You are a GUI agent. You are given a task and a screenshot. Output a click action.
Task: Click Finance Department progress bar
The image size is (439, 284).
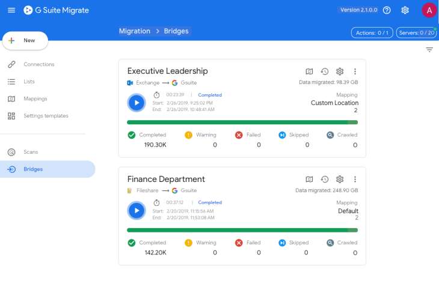[x=242, y=230]
